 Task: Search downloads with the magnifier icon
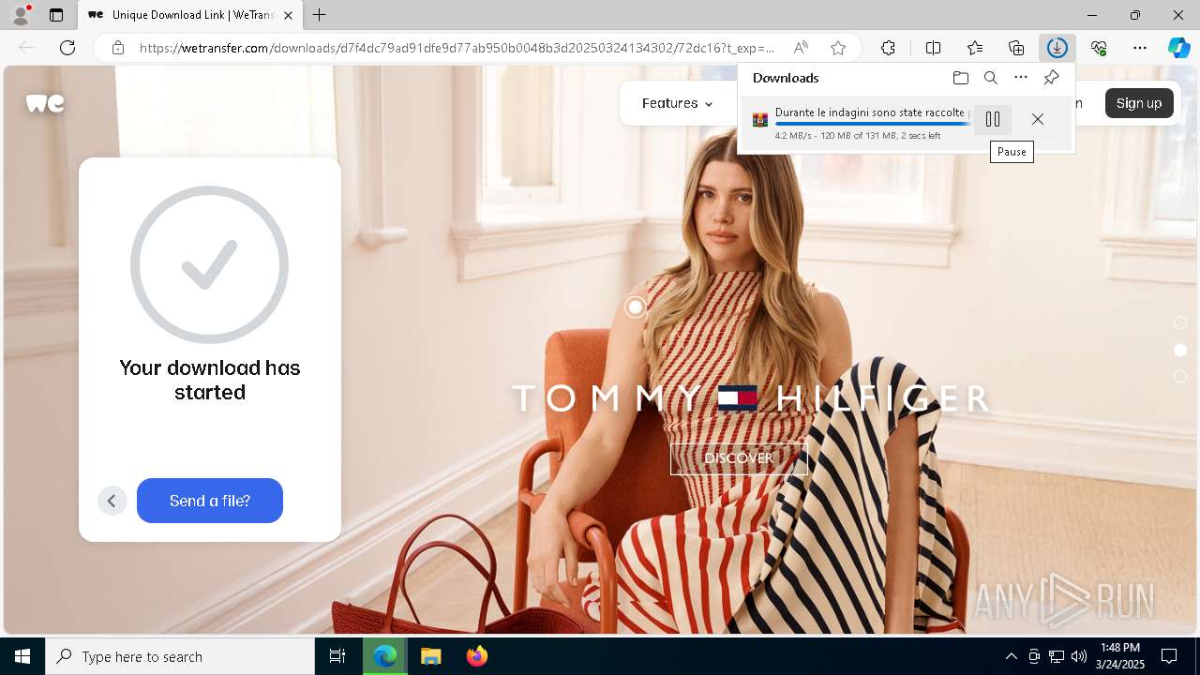click(990, 78)
